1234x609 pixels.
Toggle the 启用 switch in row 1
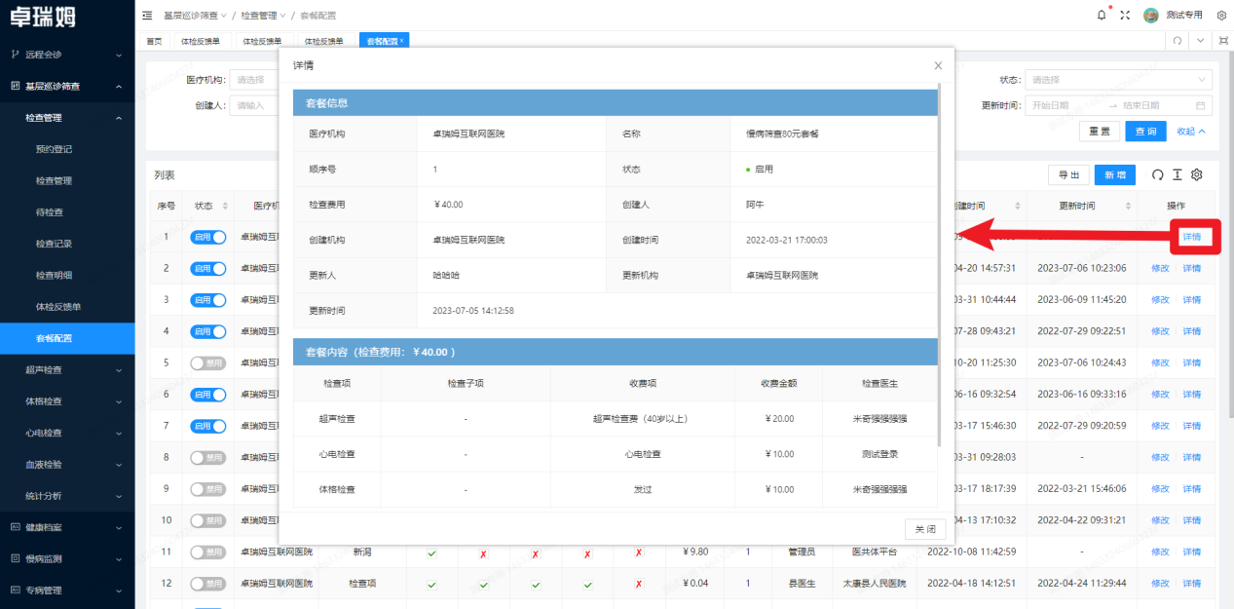(x=208, y=237)
